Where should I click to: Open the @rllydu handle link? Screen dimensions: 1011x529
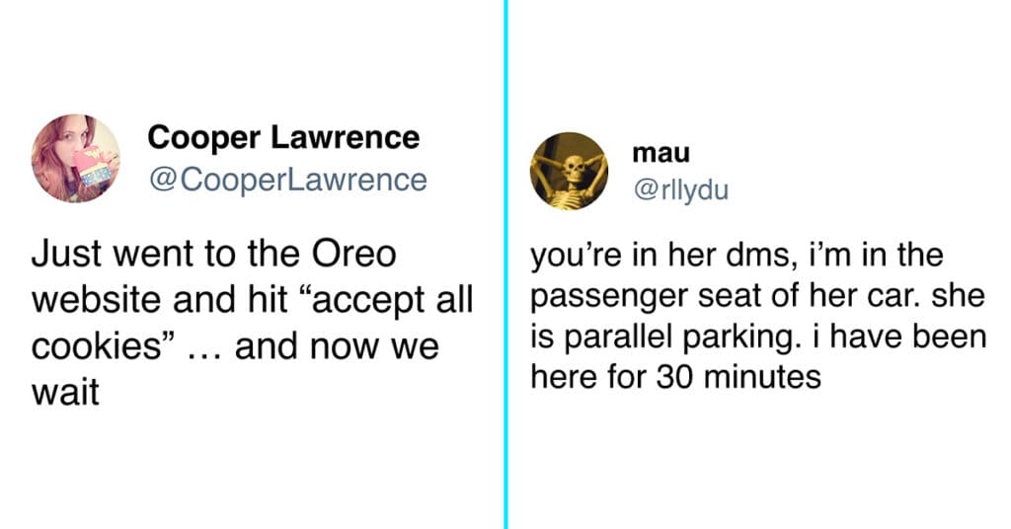coord(681,189)
